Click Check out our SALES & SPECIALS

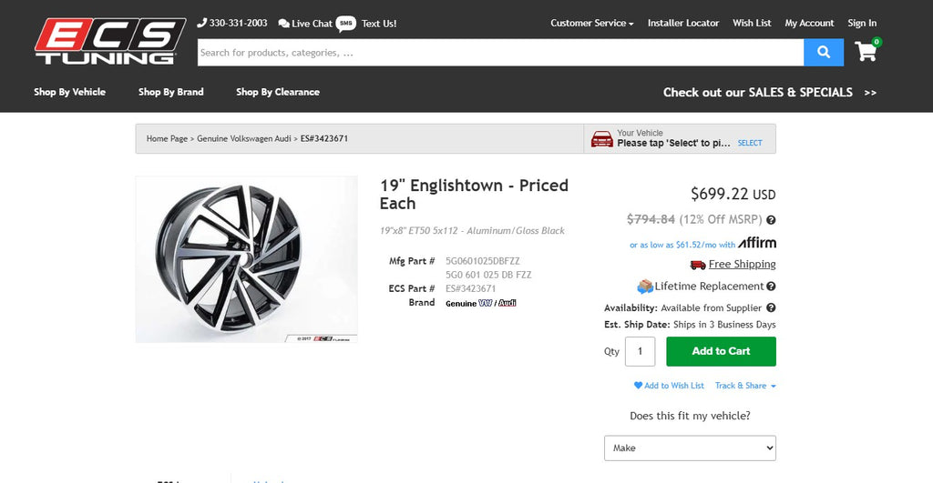(758, 93)
